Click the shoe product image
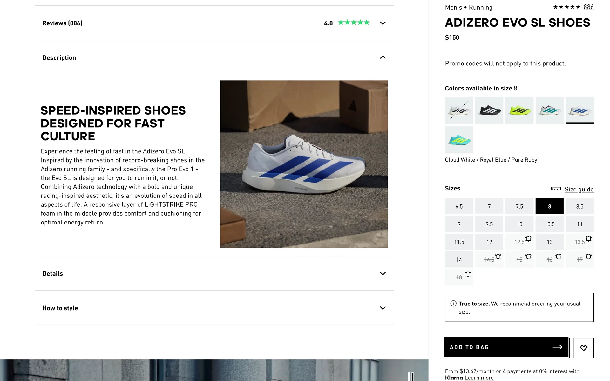 coord(303,164)
